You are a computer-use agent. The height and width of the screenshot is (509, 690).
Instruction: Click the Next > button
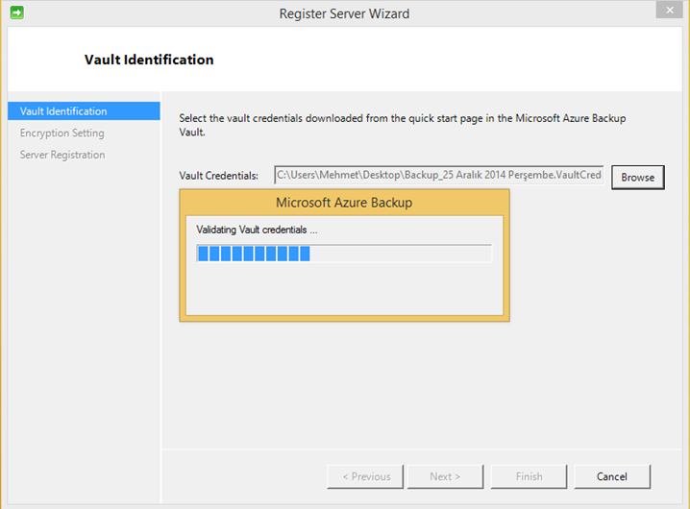click(445, 476)
